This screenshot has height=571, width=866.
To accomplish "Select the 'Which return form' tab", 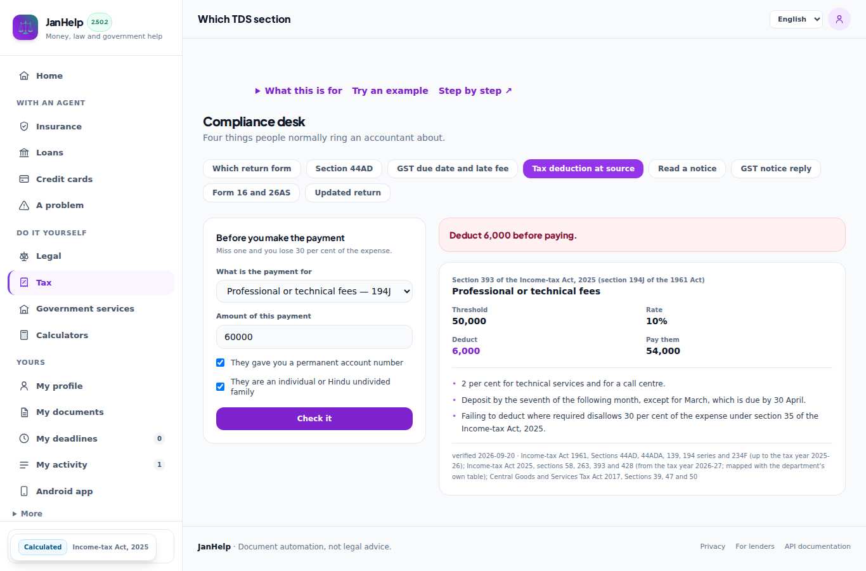I will (x=252, y=169).
